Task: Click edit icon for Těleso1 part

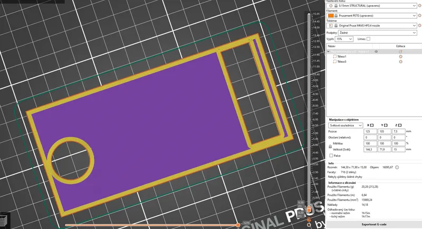Action: (400, 56)
